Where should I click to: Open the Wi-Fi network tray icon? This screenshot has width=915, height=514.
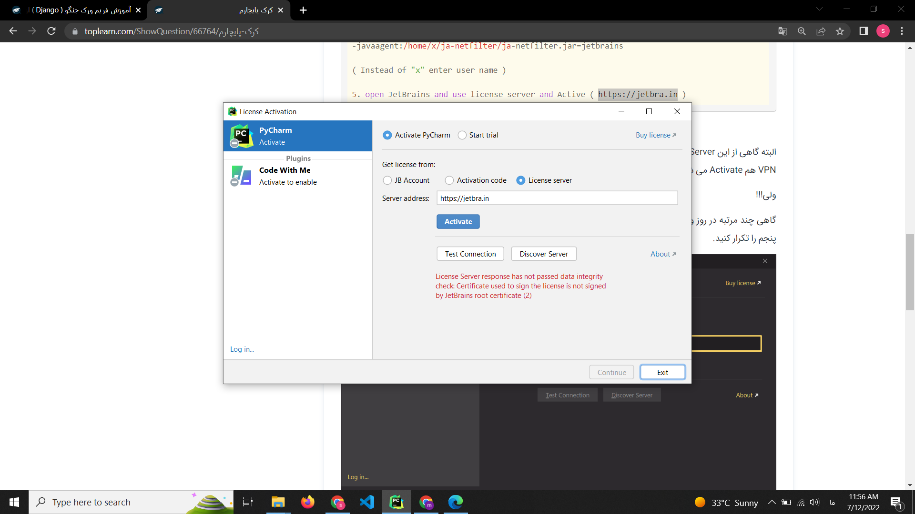(802, 502)
